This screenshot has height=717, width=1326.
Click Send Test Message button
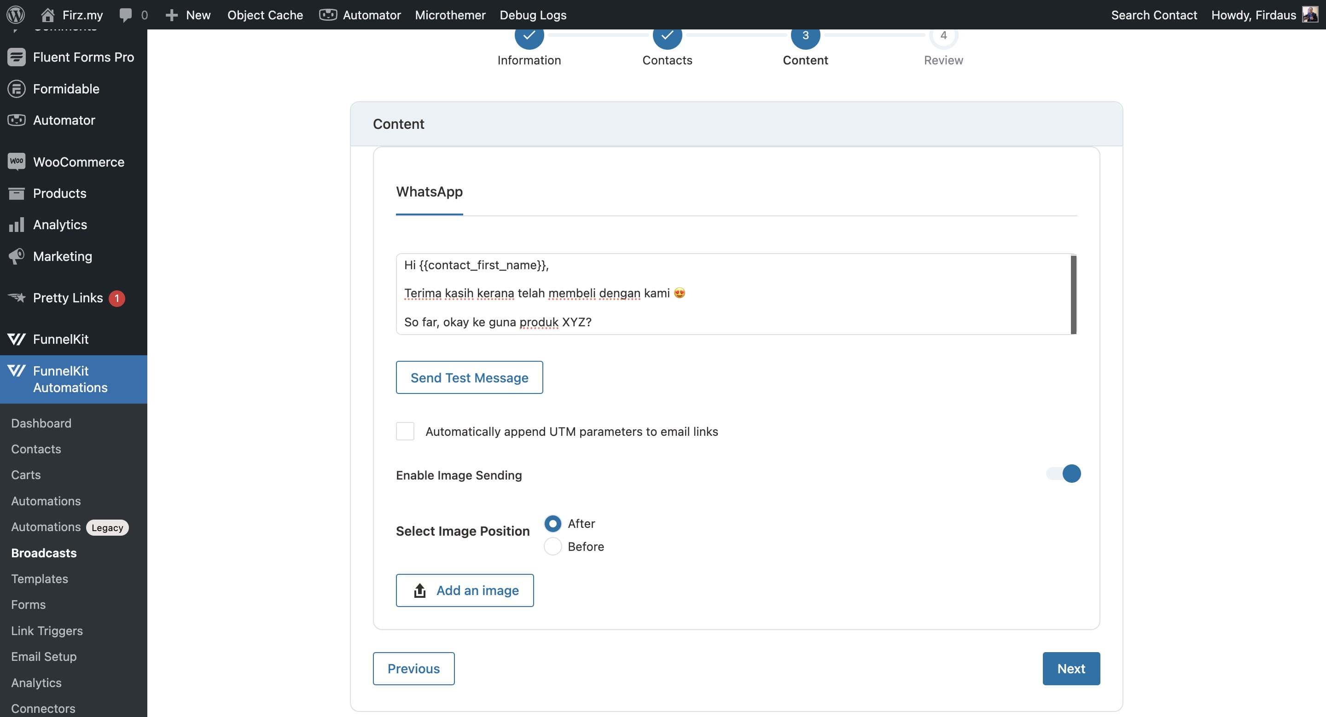[470, 377]
